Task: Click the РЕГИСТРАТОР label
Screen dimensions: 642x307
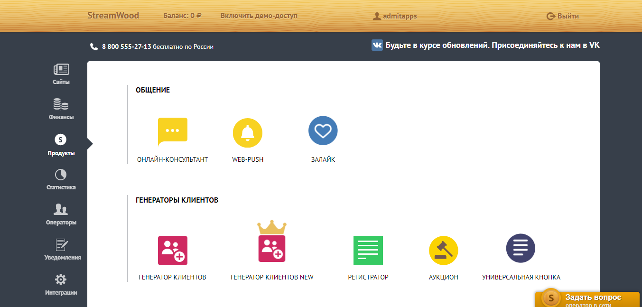Action: tap(368, 278)
